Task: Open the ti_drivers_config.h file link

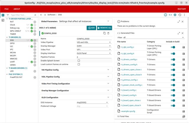Action: click(x=129, y=65)
